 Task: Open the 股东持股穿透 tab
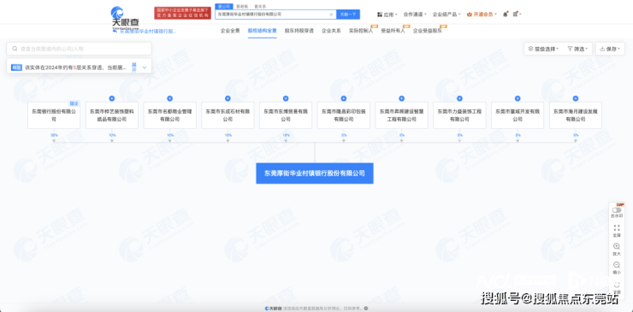(299, 31)
